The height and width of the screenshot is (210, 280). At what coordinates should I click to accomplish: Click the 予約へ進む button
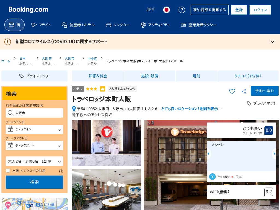265,91
